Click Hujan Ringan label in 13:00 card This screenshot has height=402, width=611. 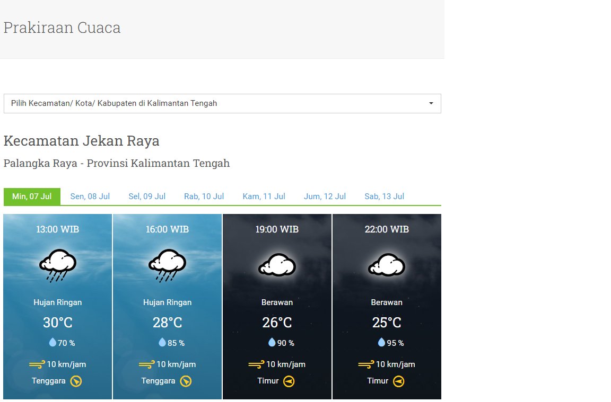pos(58,303)
